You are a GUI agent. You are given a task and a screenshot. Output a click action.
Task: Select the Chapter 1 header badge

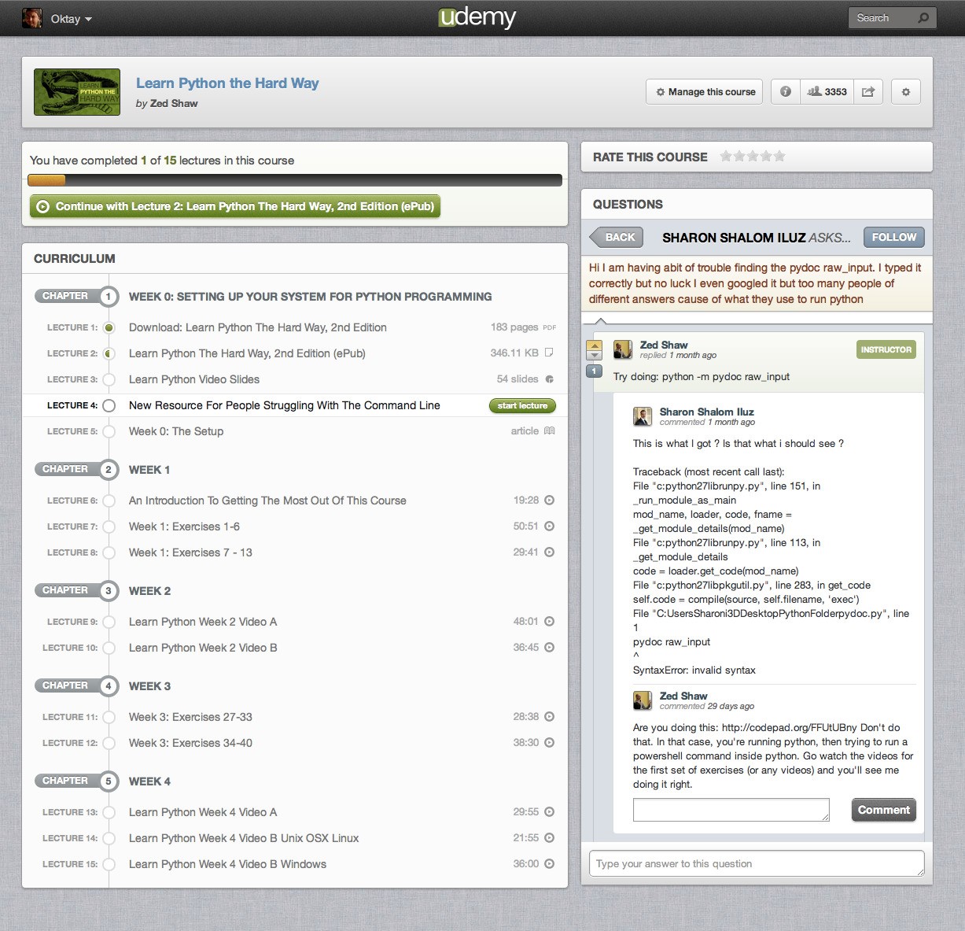(x=76, y=296)
